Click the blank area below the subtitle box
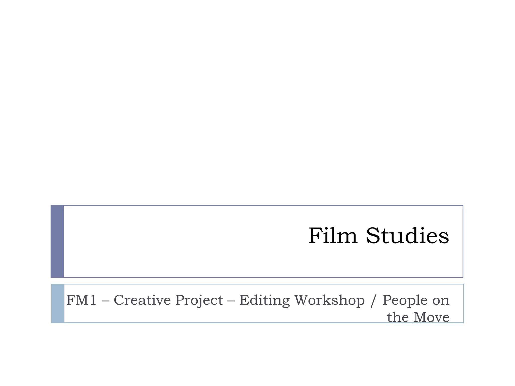This screenshot has width=515, height=386. point(257,354)
